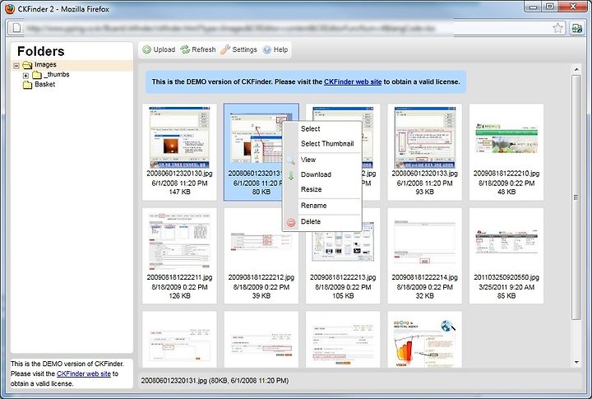Click the file list scrollbar down arrow

576,362
